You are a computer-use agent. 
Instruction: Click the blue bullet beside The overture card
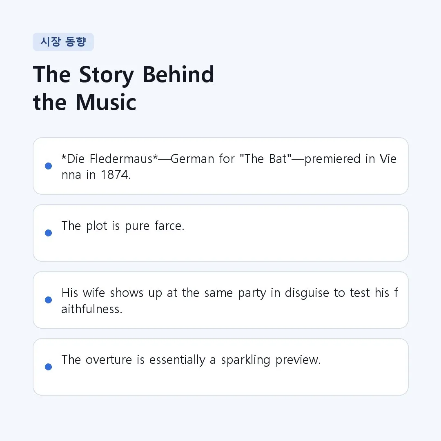pos(48,367)
